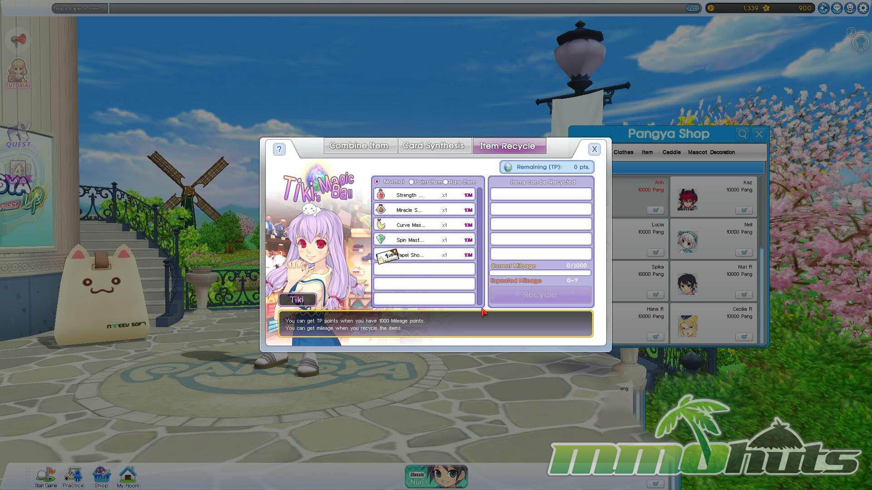Open the chat bubble icon in top bar
Viewport: 872px width, 490px height.
837,8
